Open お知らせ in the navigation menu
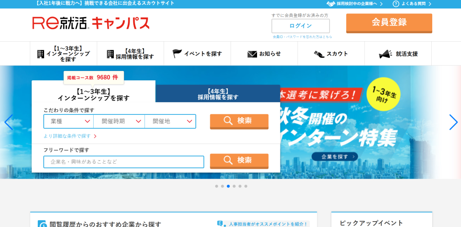The height and width of the screenshot is (227, 461). (x=264, y=53)
